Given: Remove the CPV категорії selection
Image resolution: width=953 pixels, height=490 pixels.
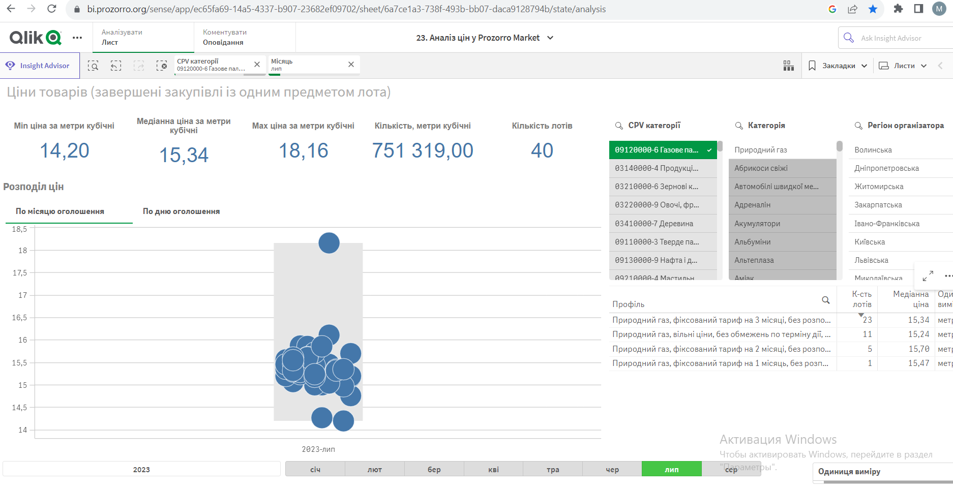Looking at the screenshot, I should click(x=257, y=65).
